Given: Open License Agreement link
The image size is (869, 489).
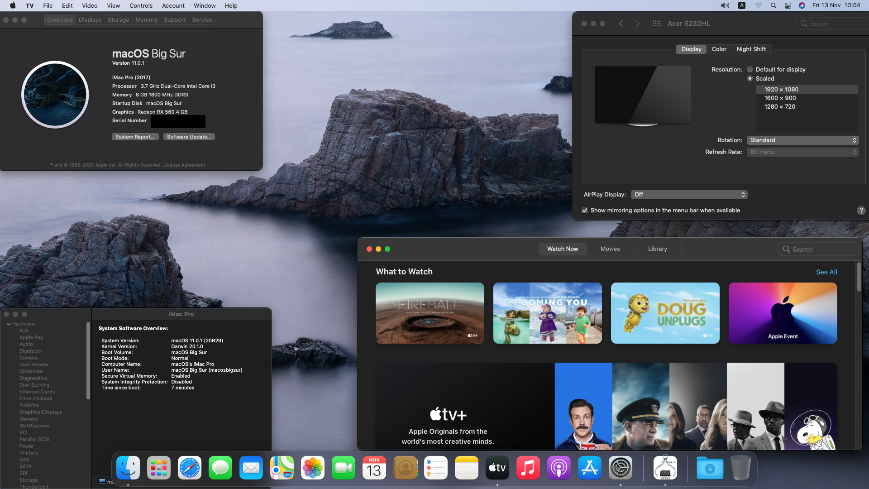Looking at the screenshot, I should (x=184, y=165).
